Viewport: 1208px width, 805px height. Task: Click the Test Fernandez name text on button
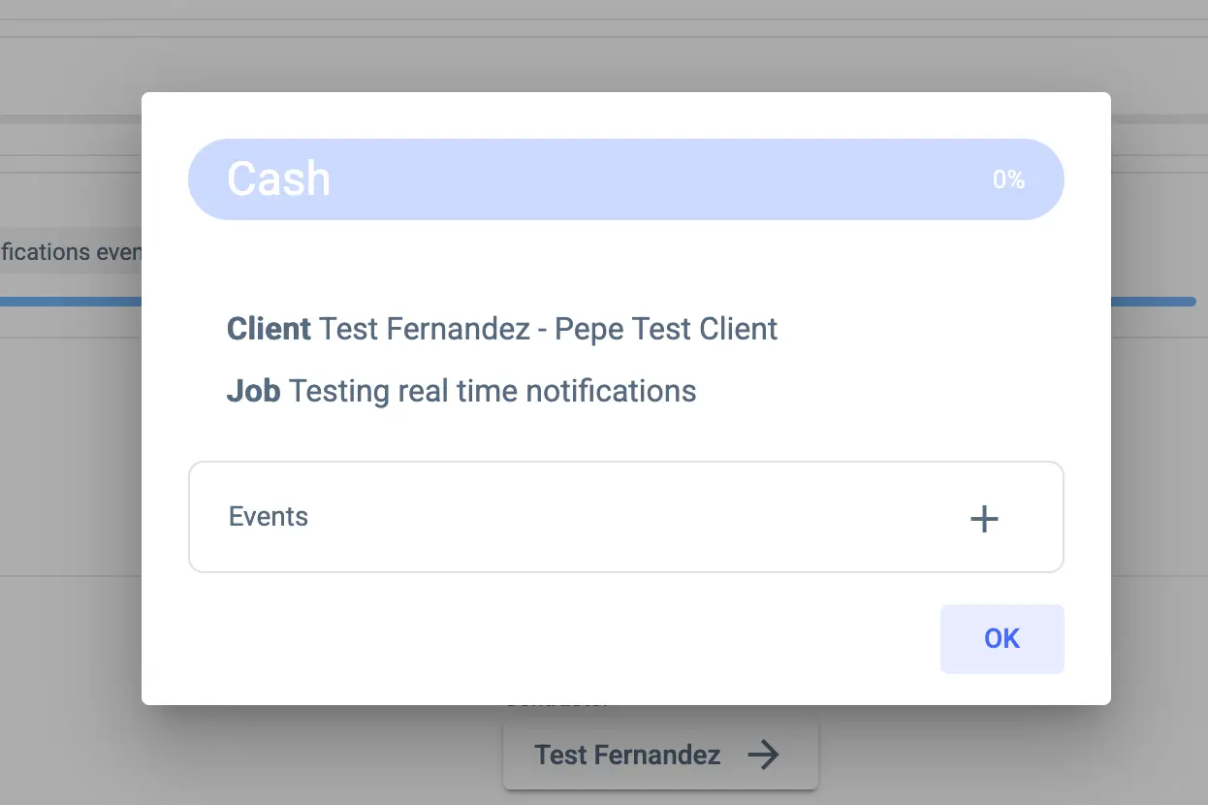627,755
